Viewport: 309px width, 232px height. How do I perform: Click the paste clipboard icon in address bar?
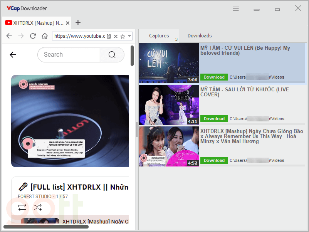(x=109, y=36)
